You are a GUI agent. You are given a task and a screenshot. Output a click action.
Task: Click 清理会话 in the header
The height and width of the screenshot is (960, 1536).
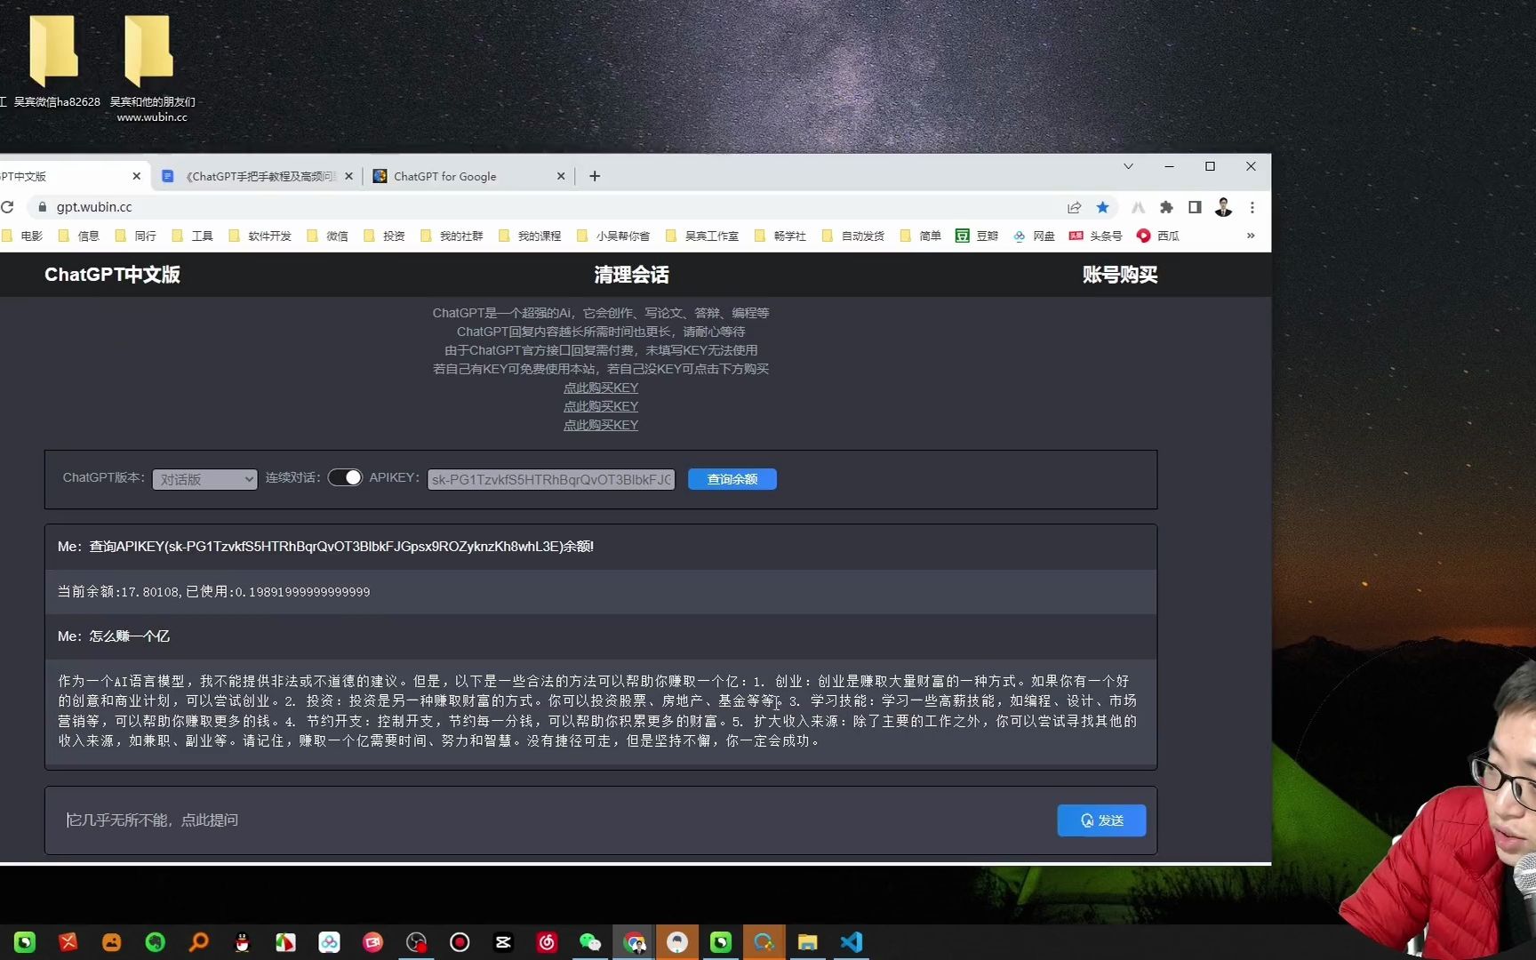[631, 275]
